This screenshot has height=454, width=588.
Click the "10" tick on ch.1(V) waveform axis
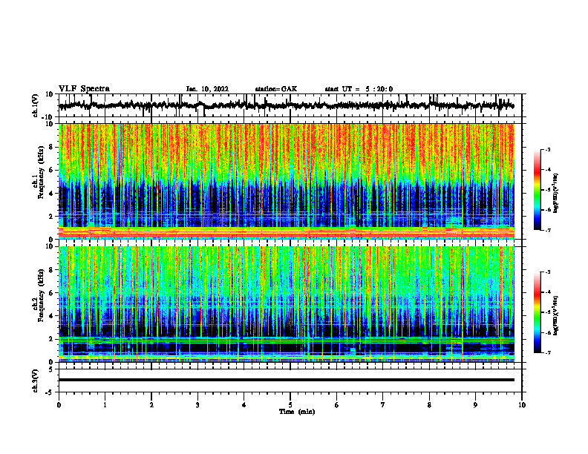tap(50, 94)
